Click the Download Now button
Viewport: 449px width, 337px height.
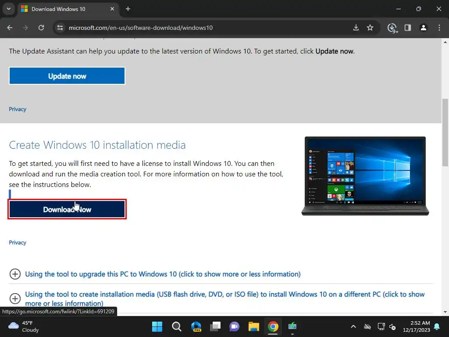(67, 209)
